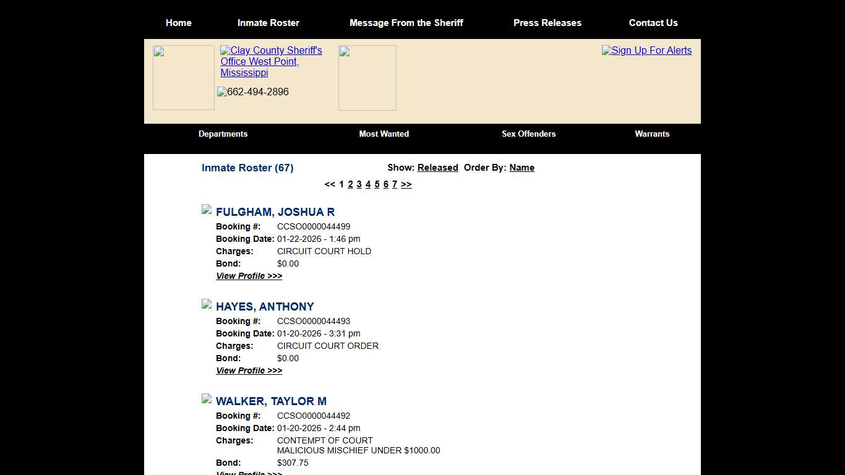
Task: Click the >> next page arrow
Action: pyautogui.click(x=406, y=184)
